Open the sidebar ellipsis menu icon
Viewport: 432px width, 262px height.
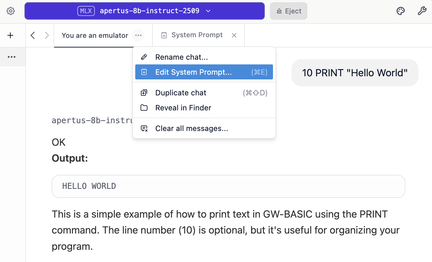click(12, 57)
